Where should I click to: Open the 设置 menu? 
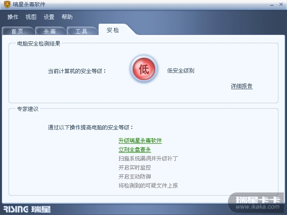tap(49, 17)
